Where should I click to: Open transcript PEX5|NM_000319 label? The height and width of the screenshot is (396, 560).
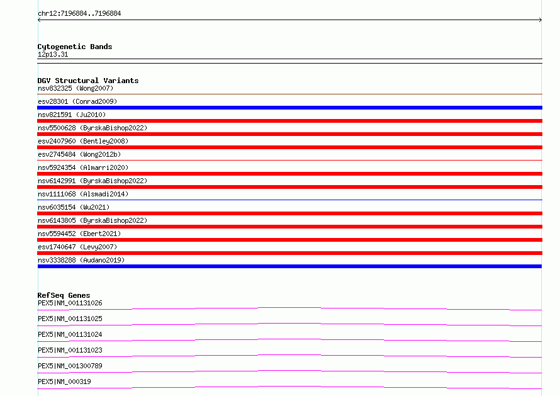point(64,382)
